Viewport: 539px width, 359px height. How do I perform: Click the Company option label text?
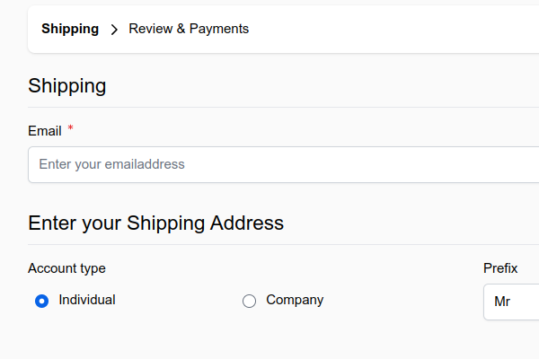pos(295,300)
